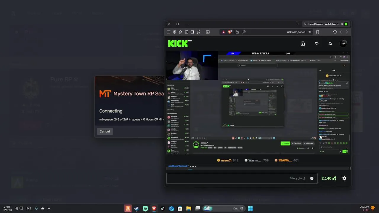Click the taskbar search box
The width and height of the screenshot is (379, 213).
click(224, 208)
